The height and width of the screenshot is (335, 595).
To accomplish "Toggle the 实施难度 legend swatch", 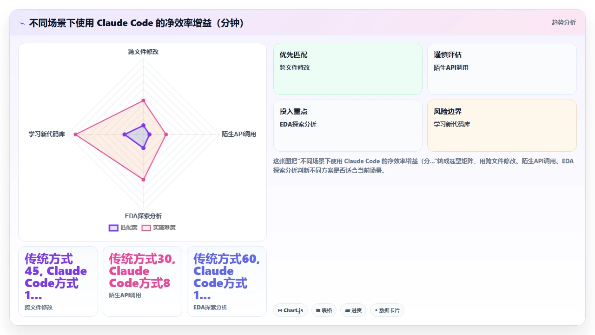I will coord(146,228).
